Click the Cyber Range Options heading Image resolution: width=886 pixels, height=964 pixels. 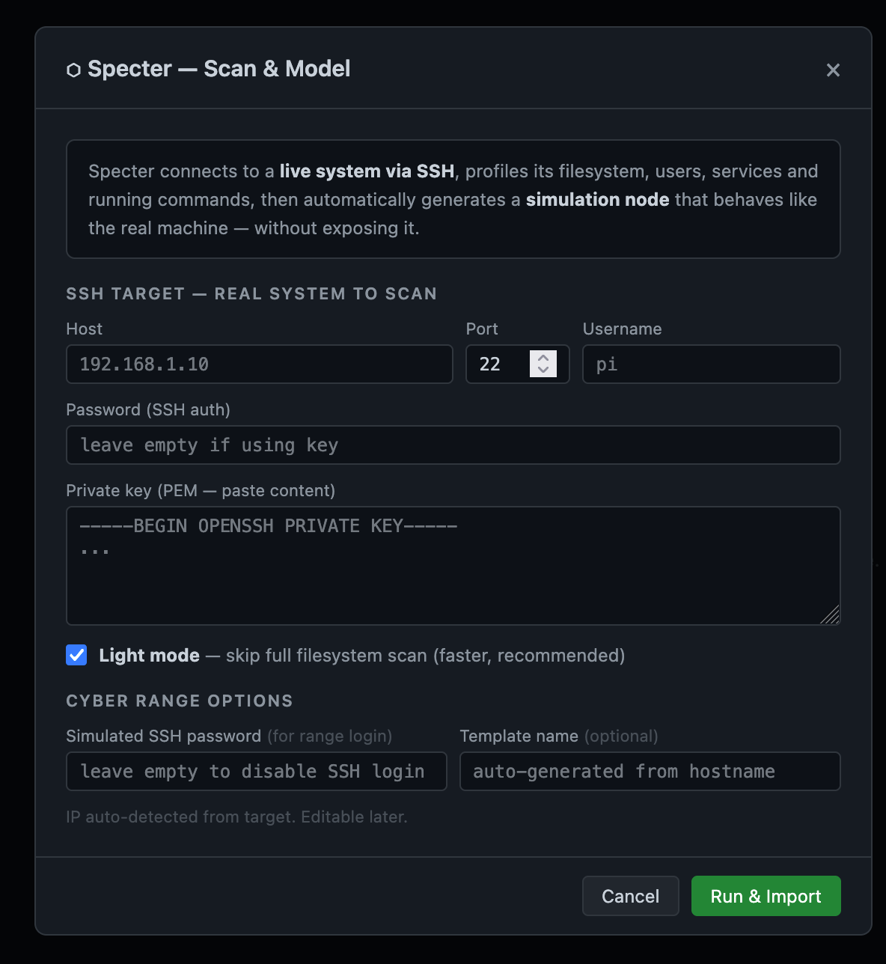(x=179, y=701)
